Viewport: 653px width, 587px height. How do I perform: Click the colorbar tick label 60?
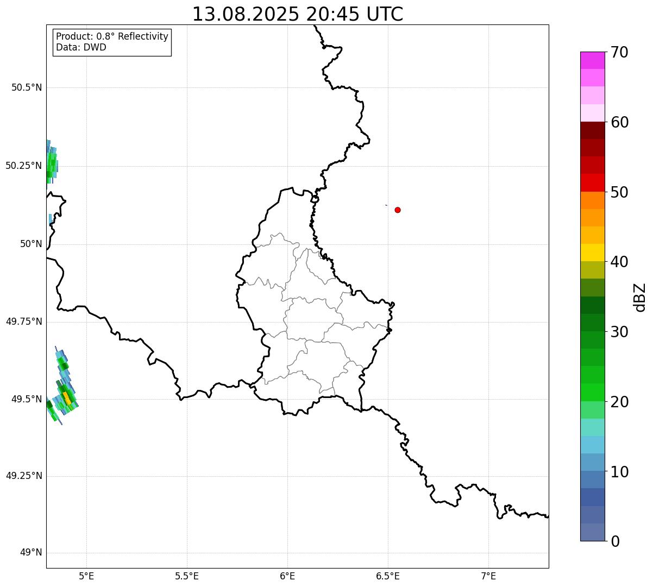(619, 122)
